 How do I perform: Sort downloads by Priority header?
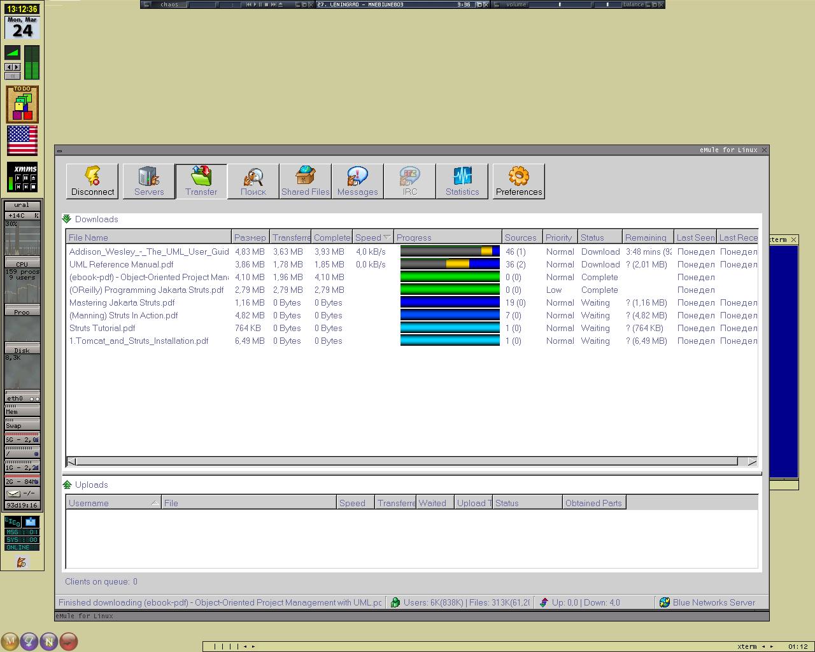(560, 237)
